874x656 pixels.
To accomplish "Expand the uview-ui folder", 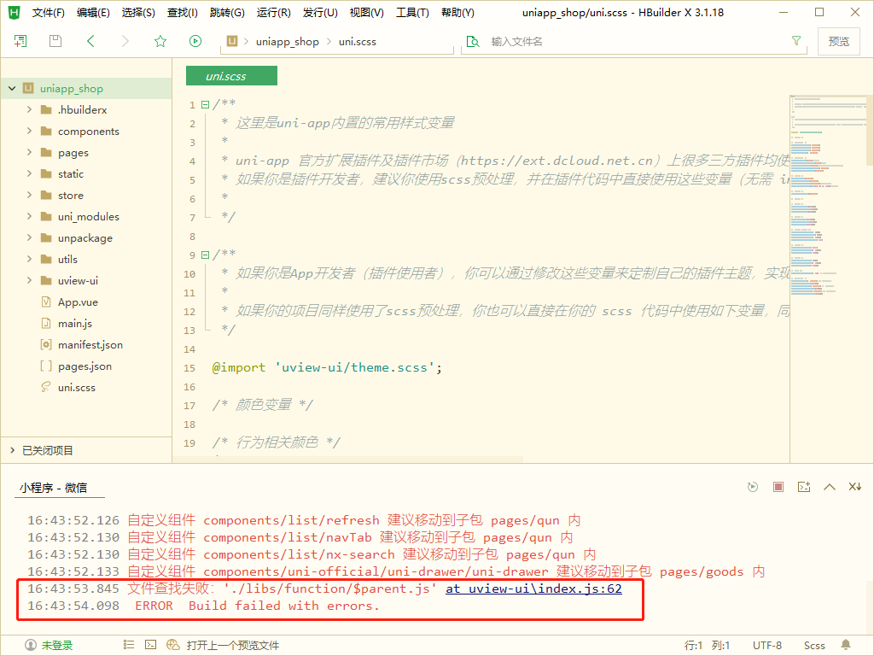I will tap(30, 280).
